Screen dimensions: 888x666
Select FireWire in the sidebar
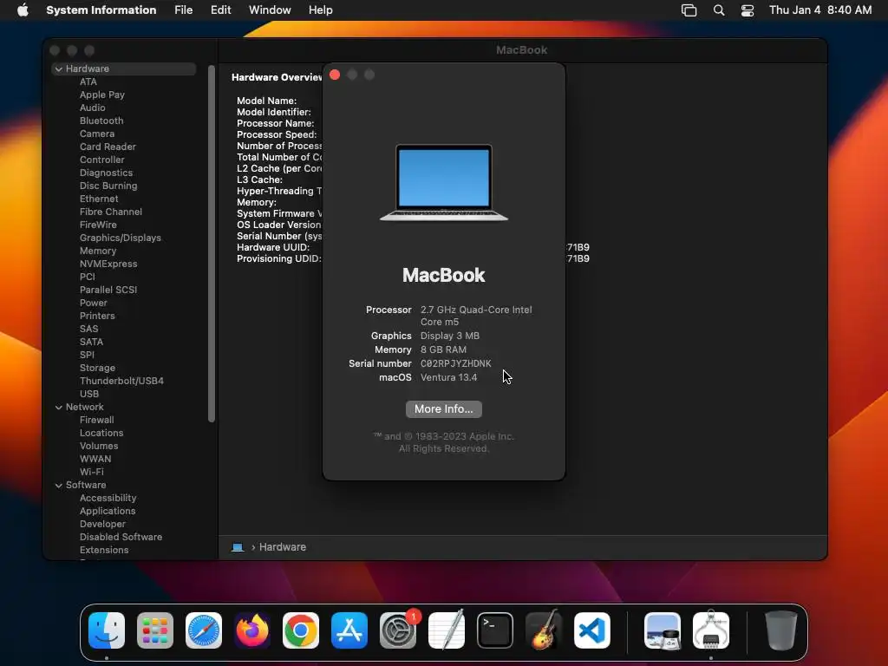click(x=98, y=225)
